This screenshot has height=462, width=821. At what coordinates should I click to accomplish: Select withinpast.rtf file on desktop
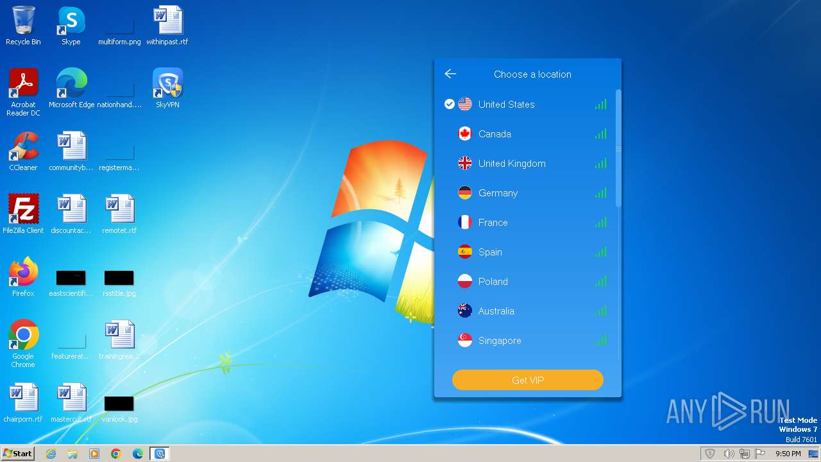167,26
